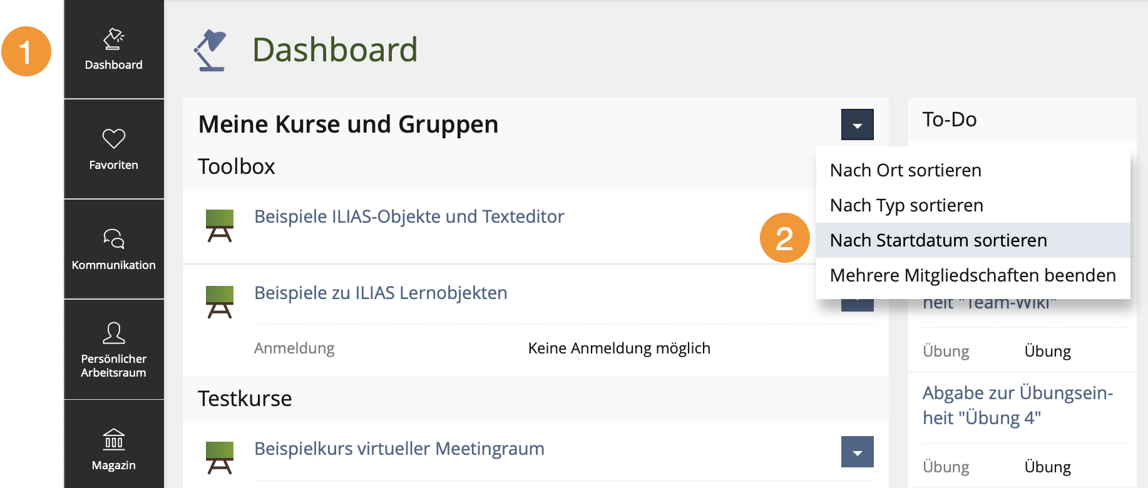Expand actions dropdown for Beispielkurs virtueller Meetingraum
The image size is (1148, 488).
[858, 452]
